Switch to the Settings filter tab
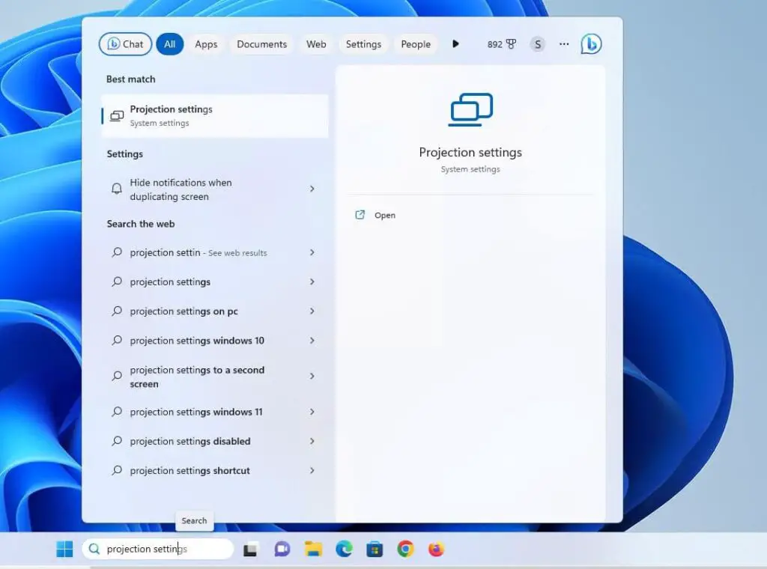The width and height of the screenshot is (767, 569). pyautogui.click(x=363, y=44)
